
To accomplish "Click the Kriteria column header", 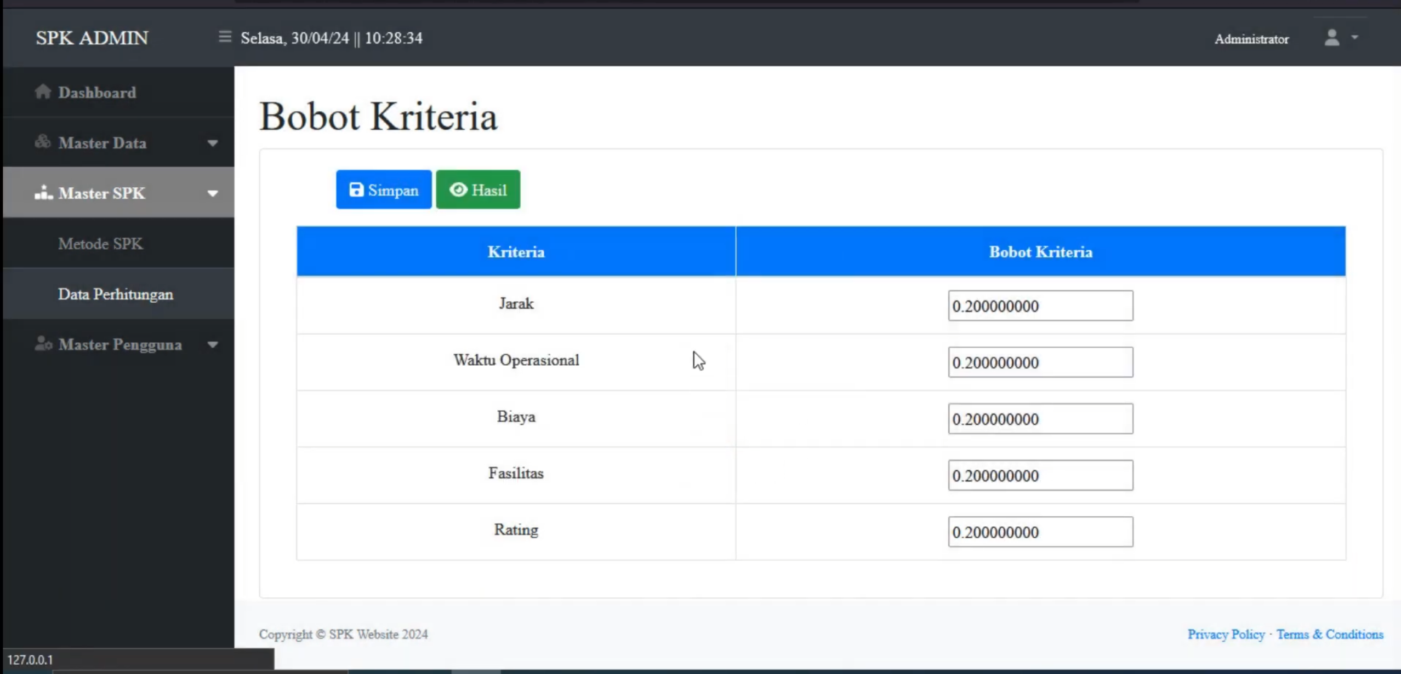I will point(516,251).
